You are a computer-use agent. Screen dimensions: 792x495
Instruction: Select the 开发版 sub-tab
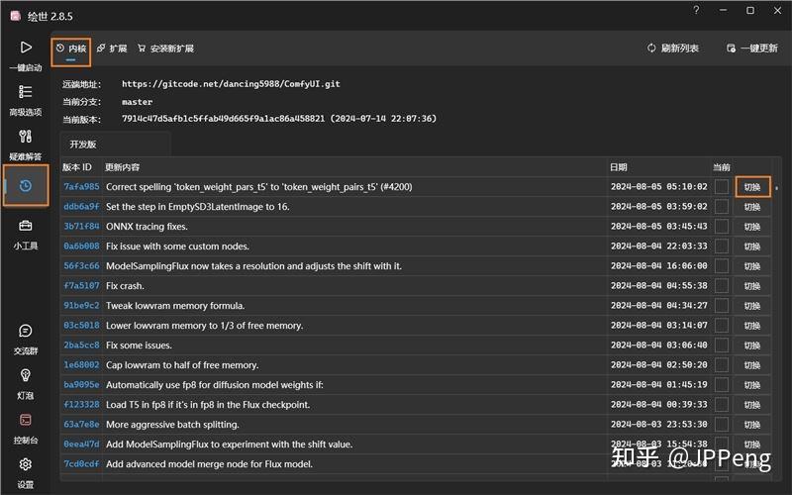(83, 144)
